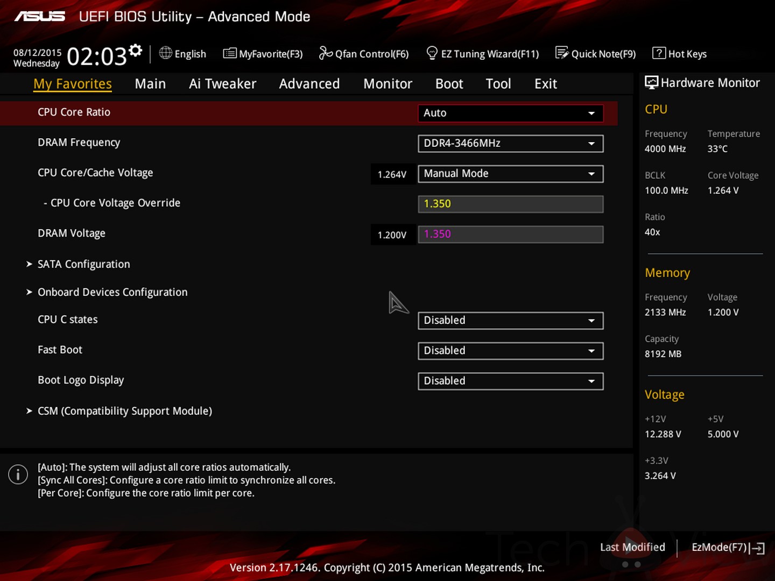Select the DRAM Voltage label
This screenshot has width=775, height=581.
[72, 233]
